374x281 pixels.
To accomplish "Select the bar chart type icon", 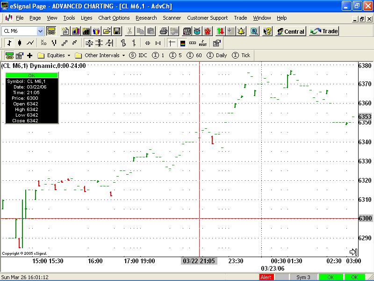I will (9, 43).
